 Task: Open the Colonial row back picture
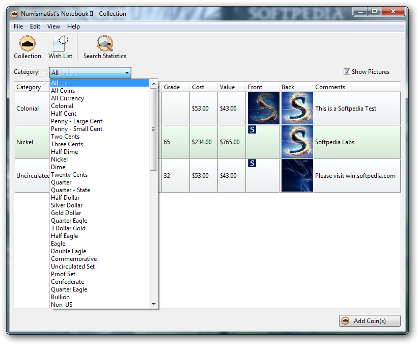[297, 109]
